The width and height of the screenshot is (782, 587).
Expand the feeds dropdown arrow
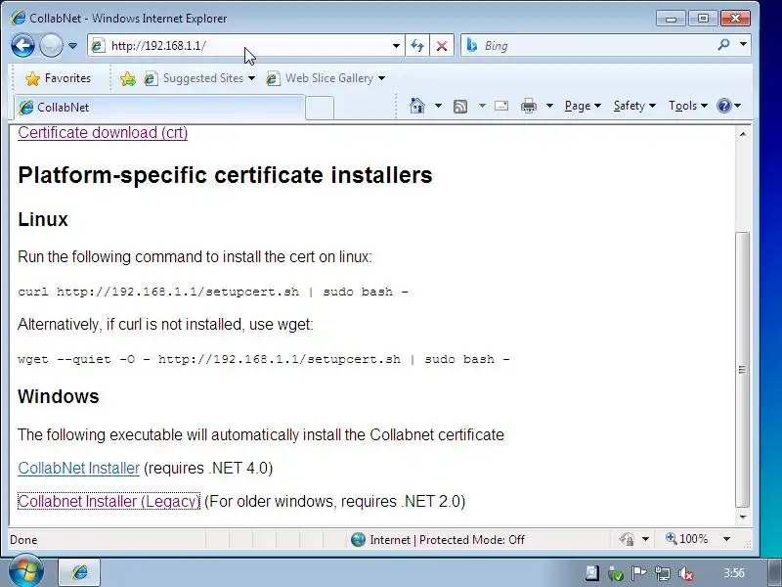pyautogui.click(x=482, y=106)
